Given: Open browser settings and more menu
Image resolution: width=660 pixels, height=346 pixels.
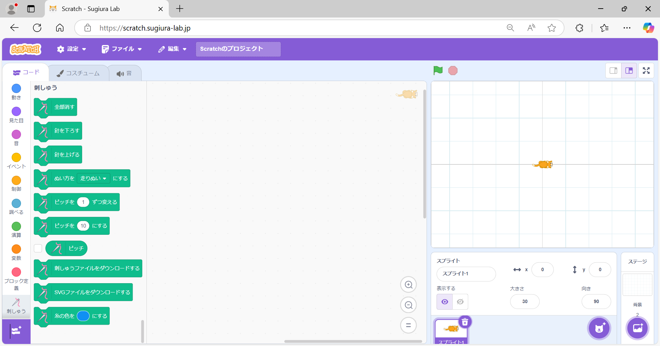Looking at the screenshot, I should 627,28.
